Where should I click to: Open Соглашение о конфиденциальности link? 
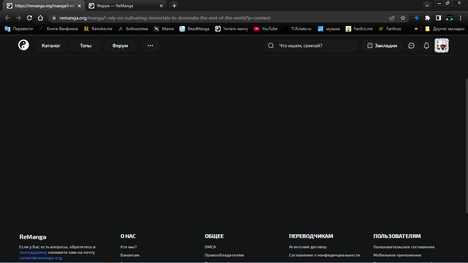point(324,255)
